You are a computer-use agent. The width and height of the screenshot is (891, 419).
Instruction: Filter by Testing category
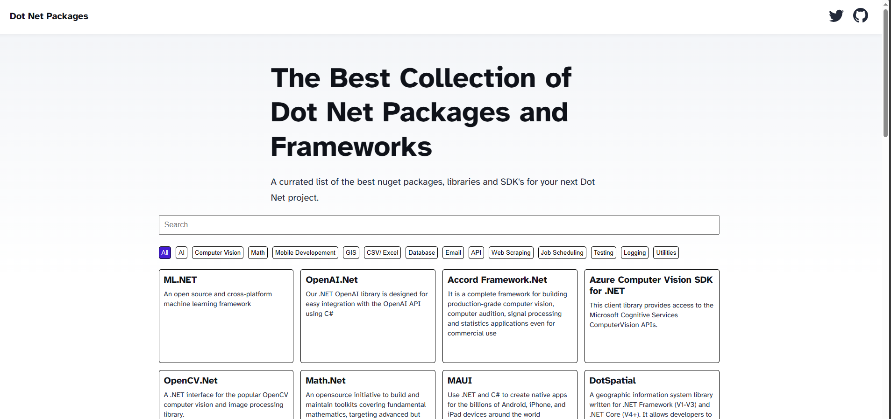(604, 252)
